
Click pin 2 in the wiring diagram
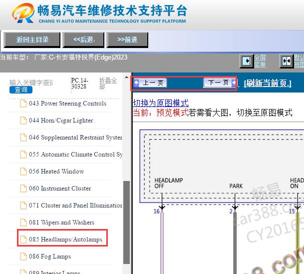coord(231,211)
